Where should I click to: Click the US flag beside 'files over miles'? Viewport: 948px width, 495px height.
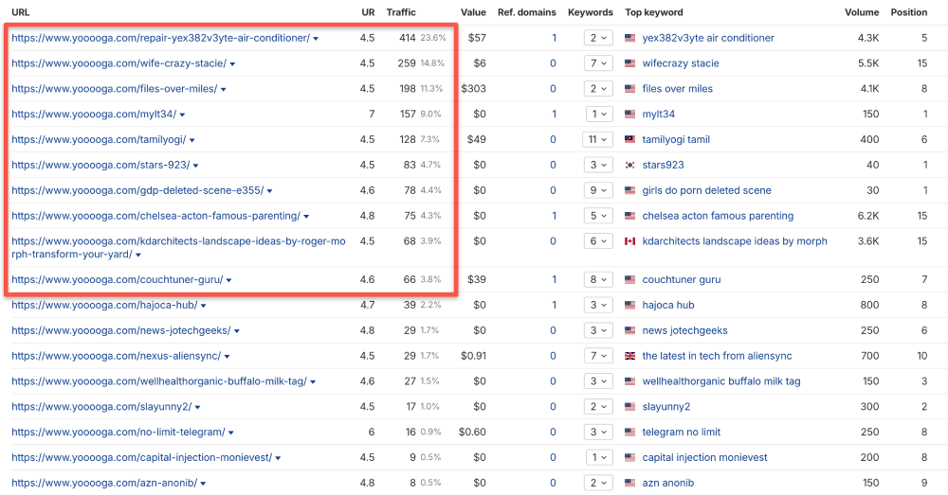tap(630, 89)
